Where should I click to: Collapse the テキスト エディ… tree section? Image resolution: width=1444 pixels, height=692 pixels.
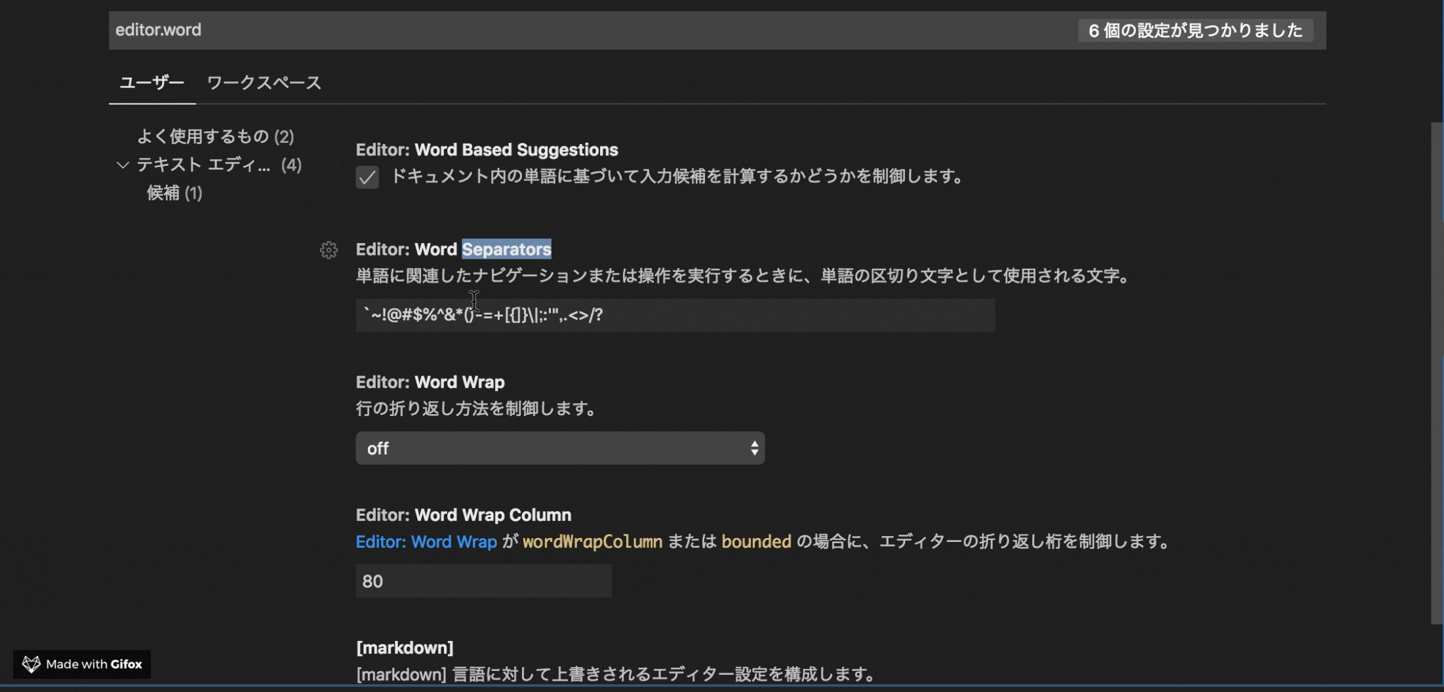coord(123,164)
